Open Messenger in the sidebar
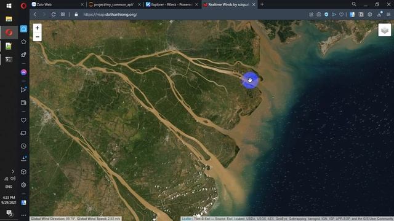Viewport: 394px width, 221px height. click(x=23, y=72)
